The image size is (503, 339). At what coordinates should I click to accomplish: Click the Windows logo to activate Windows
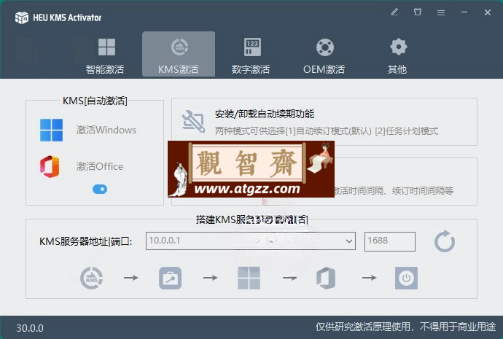point(51,130)
